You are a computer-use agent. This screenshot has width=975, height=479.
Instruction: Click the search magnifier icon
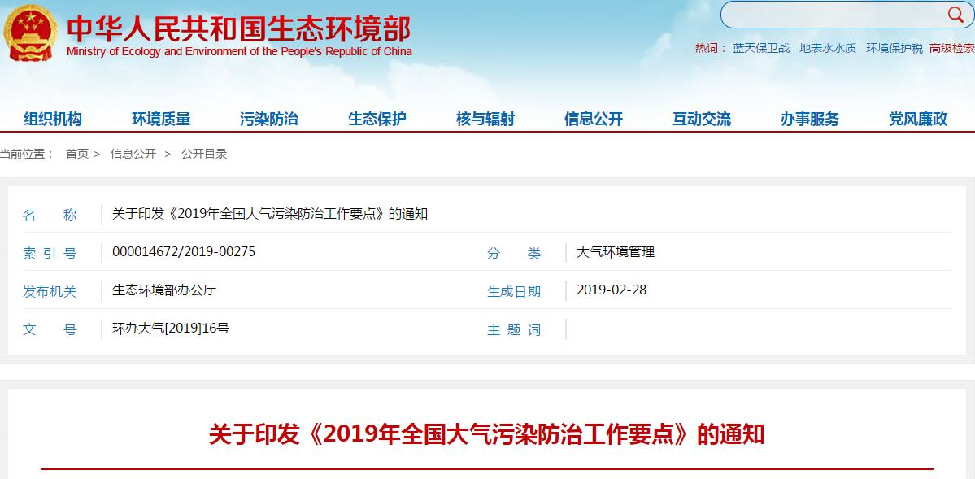click(x=954, y=14)
